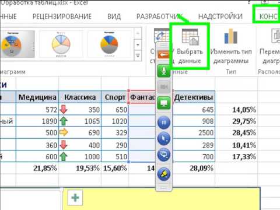Select the cell containing 572

point(37,110)
